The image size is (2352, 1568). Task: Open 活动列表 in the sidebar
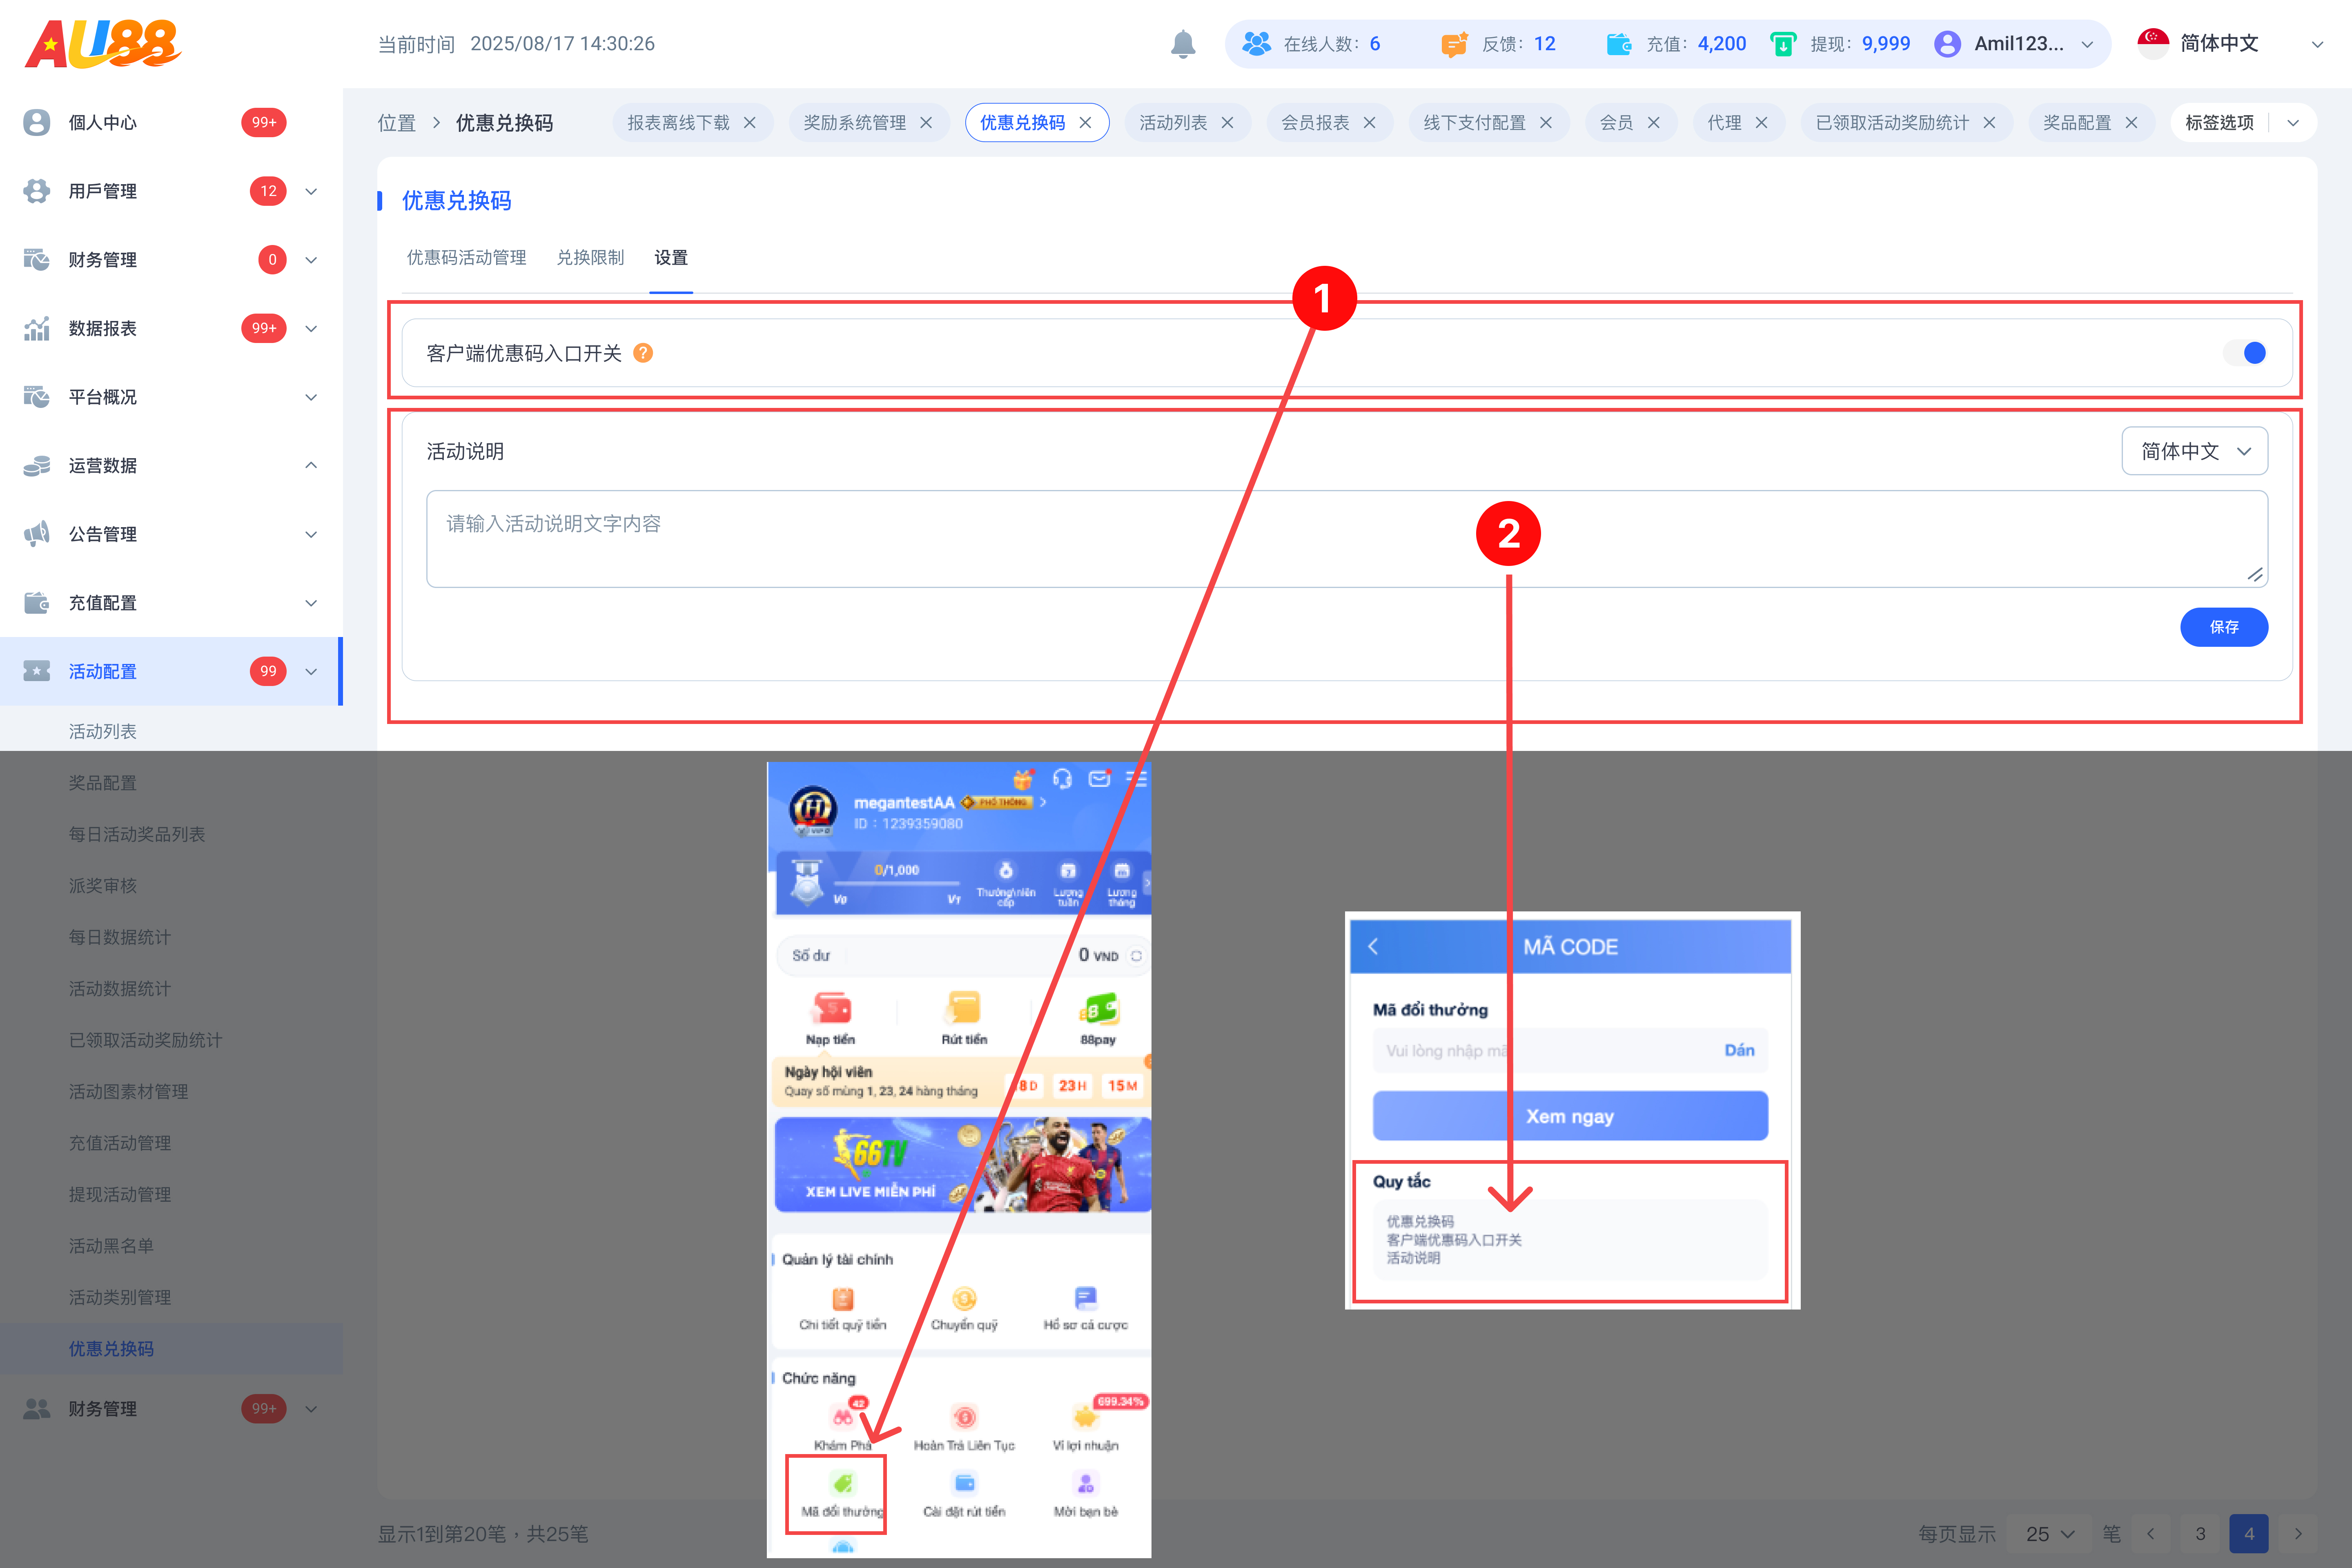(x=103, y=731)
